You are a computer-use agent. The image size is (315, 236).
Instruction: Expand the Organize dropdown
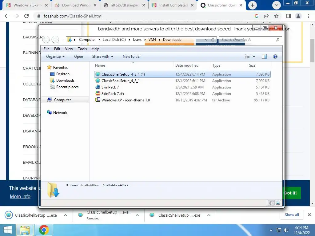pos(55,57)
